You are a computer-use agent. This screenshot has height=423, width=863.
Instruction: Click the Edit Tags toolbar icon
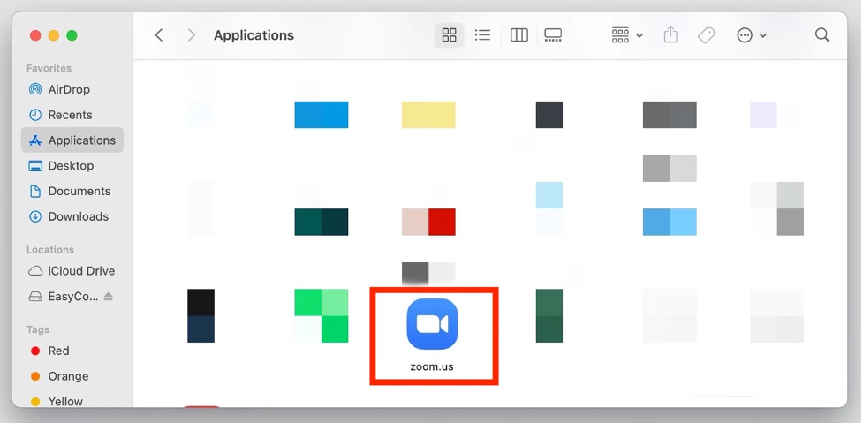coord(706,35)
